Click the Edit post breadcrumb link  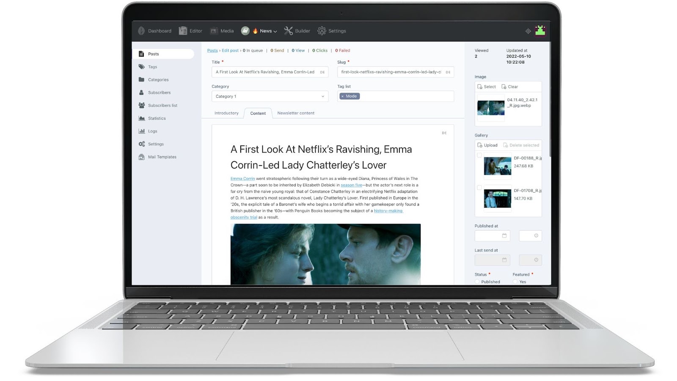click(x=230, y=50)
